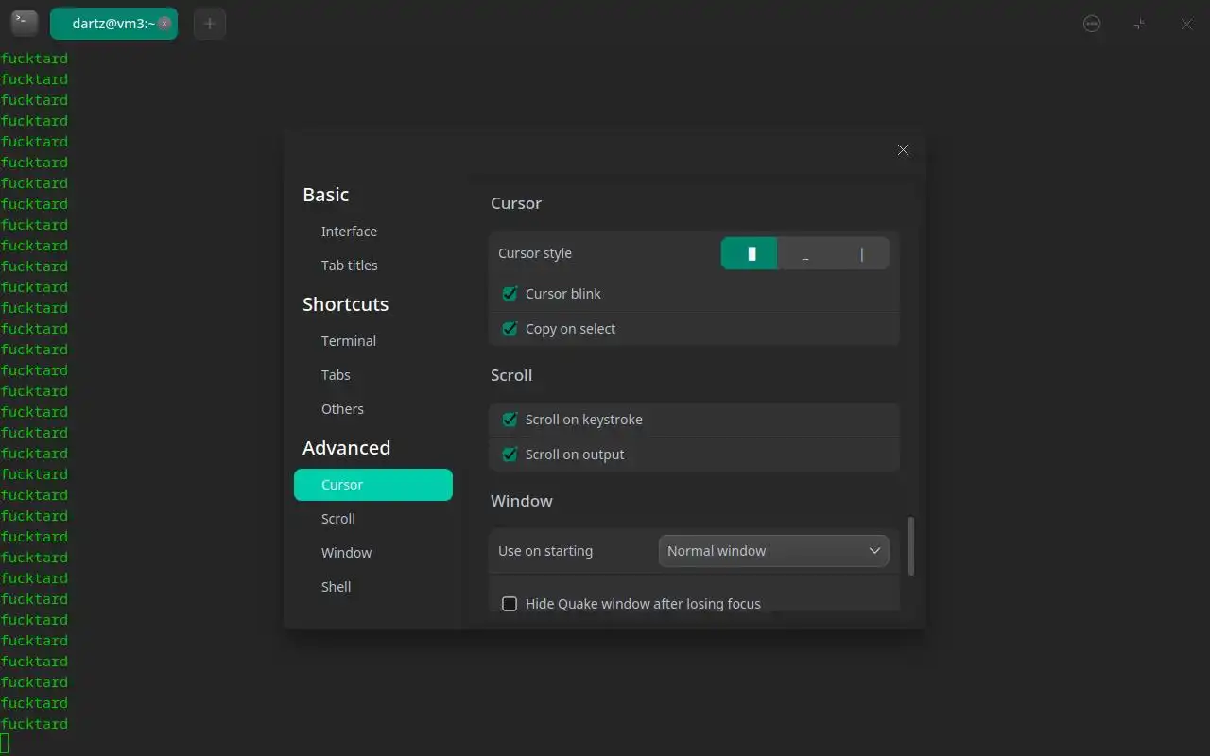Click the Cursor style label
1210x756 pixels.
(x=535, y=253)
